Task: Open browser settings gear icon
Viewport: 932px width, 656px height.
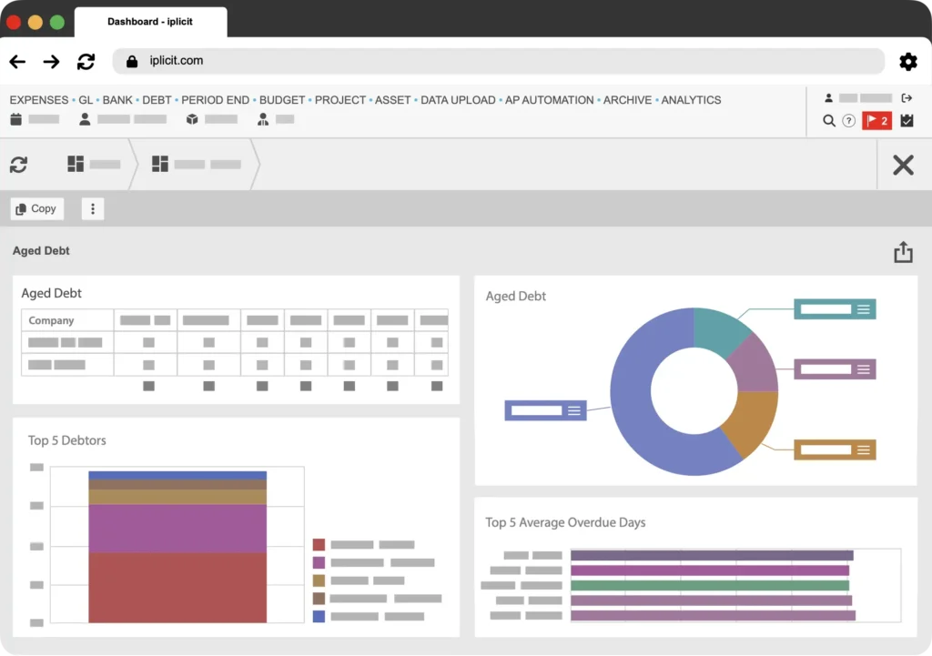Action: [x=907, y=61]
